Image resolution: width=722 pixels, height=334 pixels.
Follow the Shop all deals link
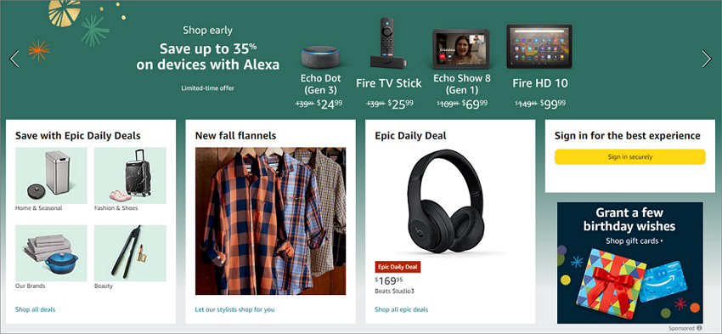35,309
